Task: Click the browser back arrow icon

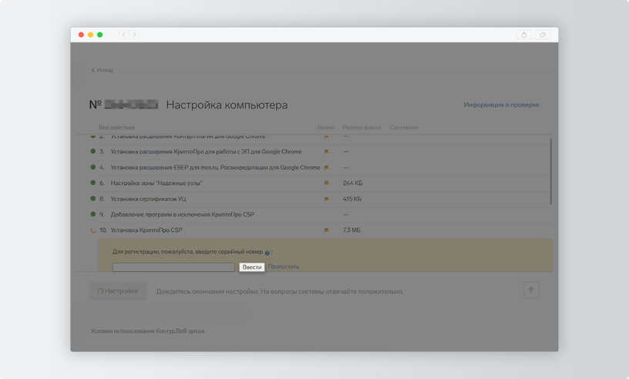Action: pos(123,35)
